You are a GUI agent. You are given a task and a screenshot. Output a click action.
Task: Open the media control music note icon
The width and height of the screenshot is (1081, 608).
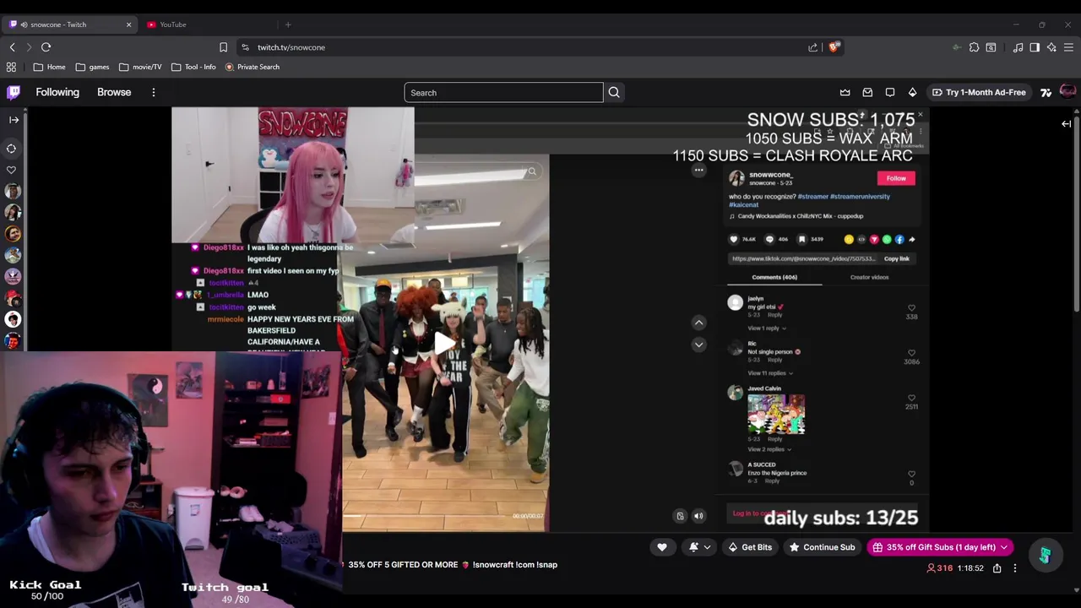click(x=1018, y=47)
